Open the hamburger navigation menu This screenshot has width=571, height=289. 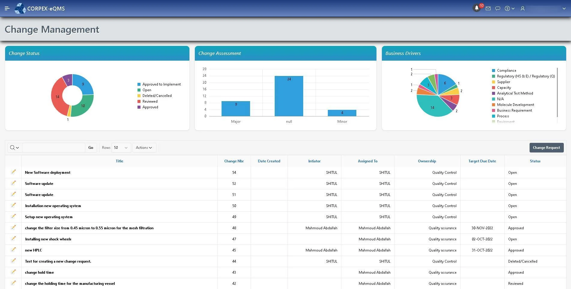pyautogui.click(x=7, y=8)
